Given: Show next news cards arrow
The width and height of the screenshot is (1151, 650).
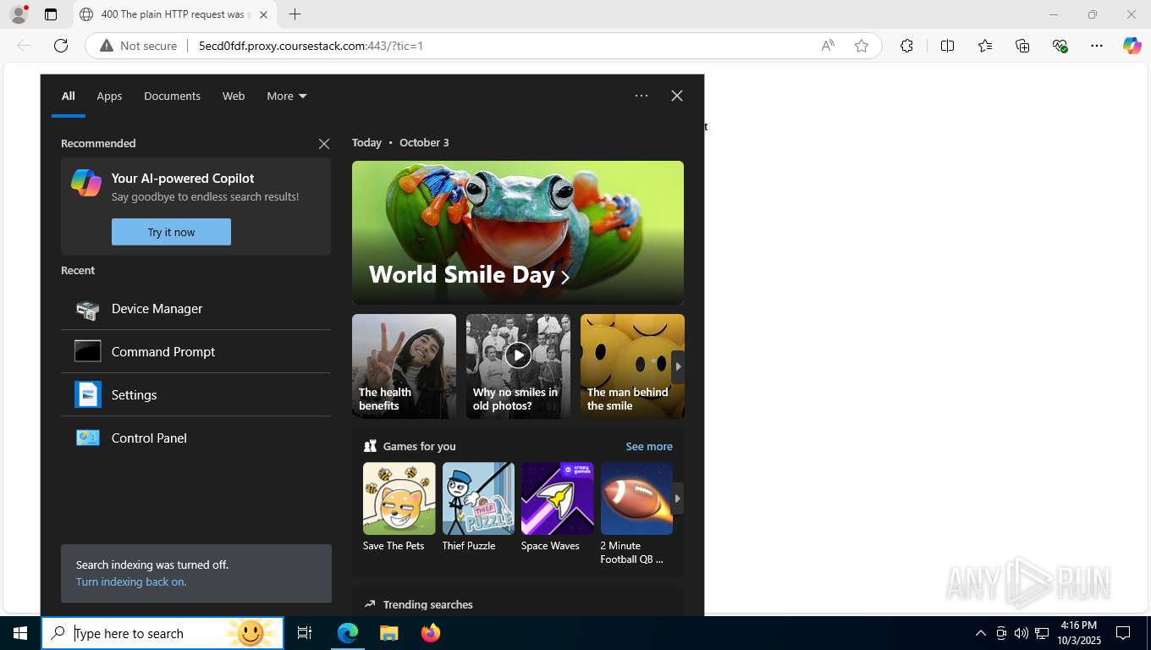Looking at the screenshot, I should 678,367.
